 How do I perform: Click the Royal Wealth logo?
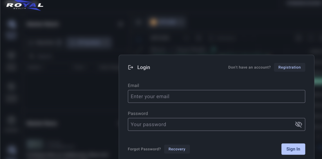tap(25, 5)
